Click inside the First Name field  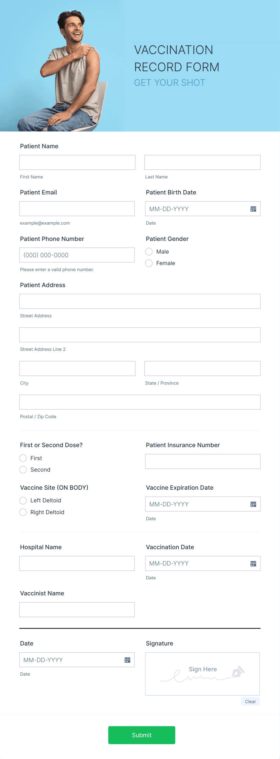[77, 162]
